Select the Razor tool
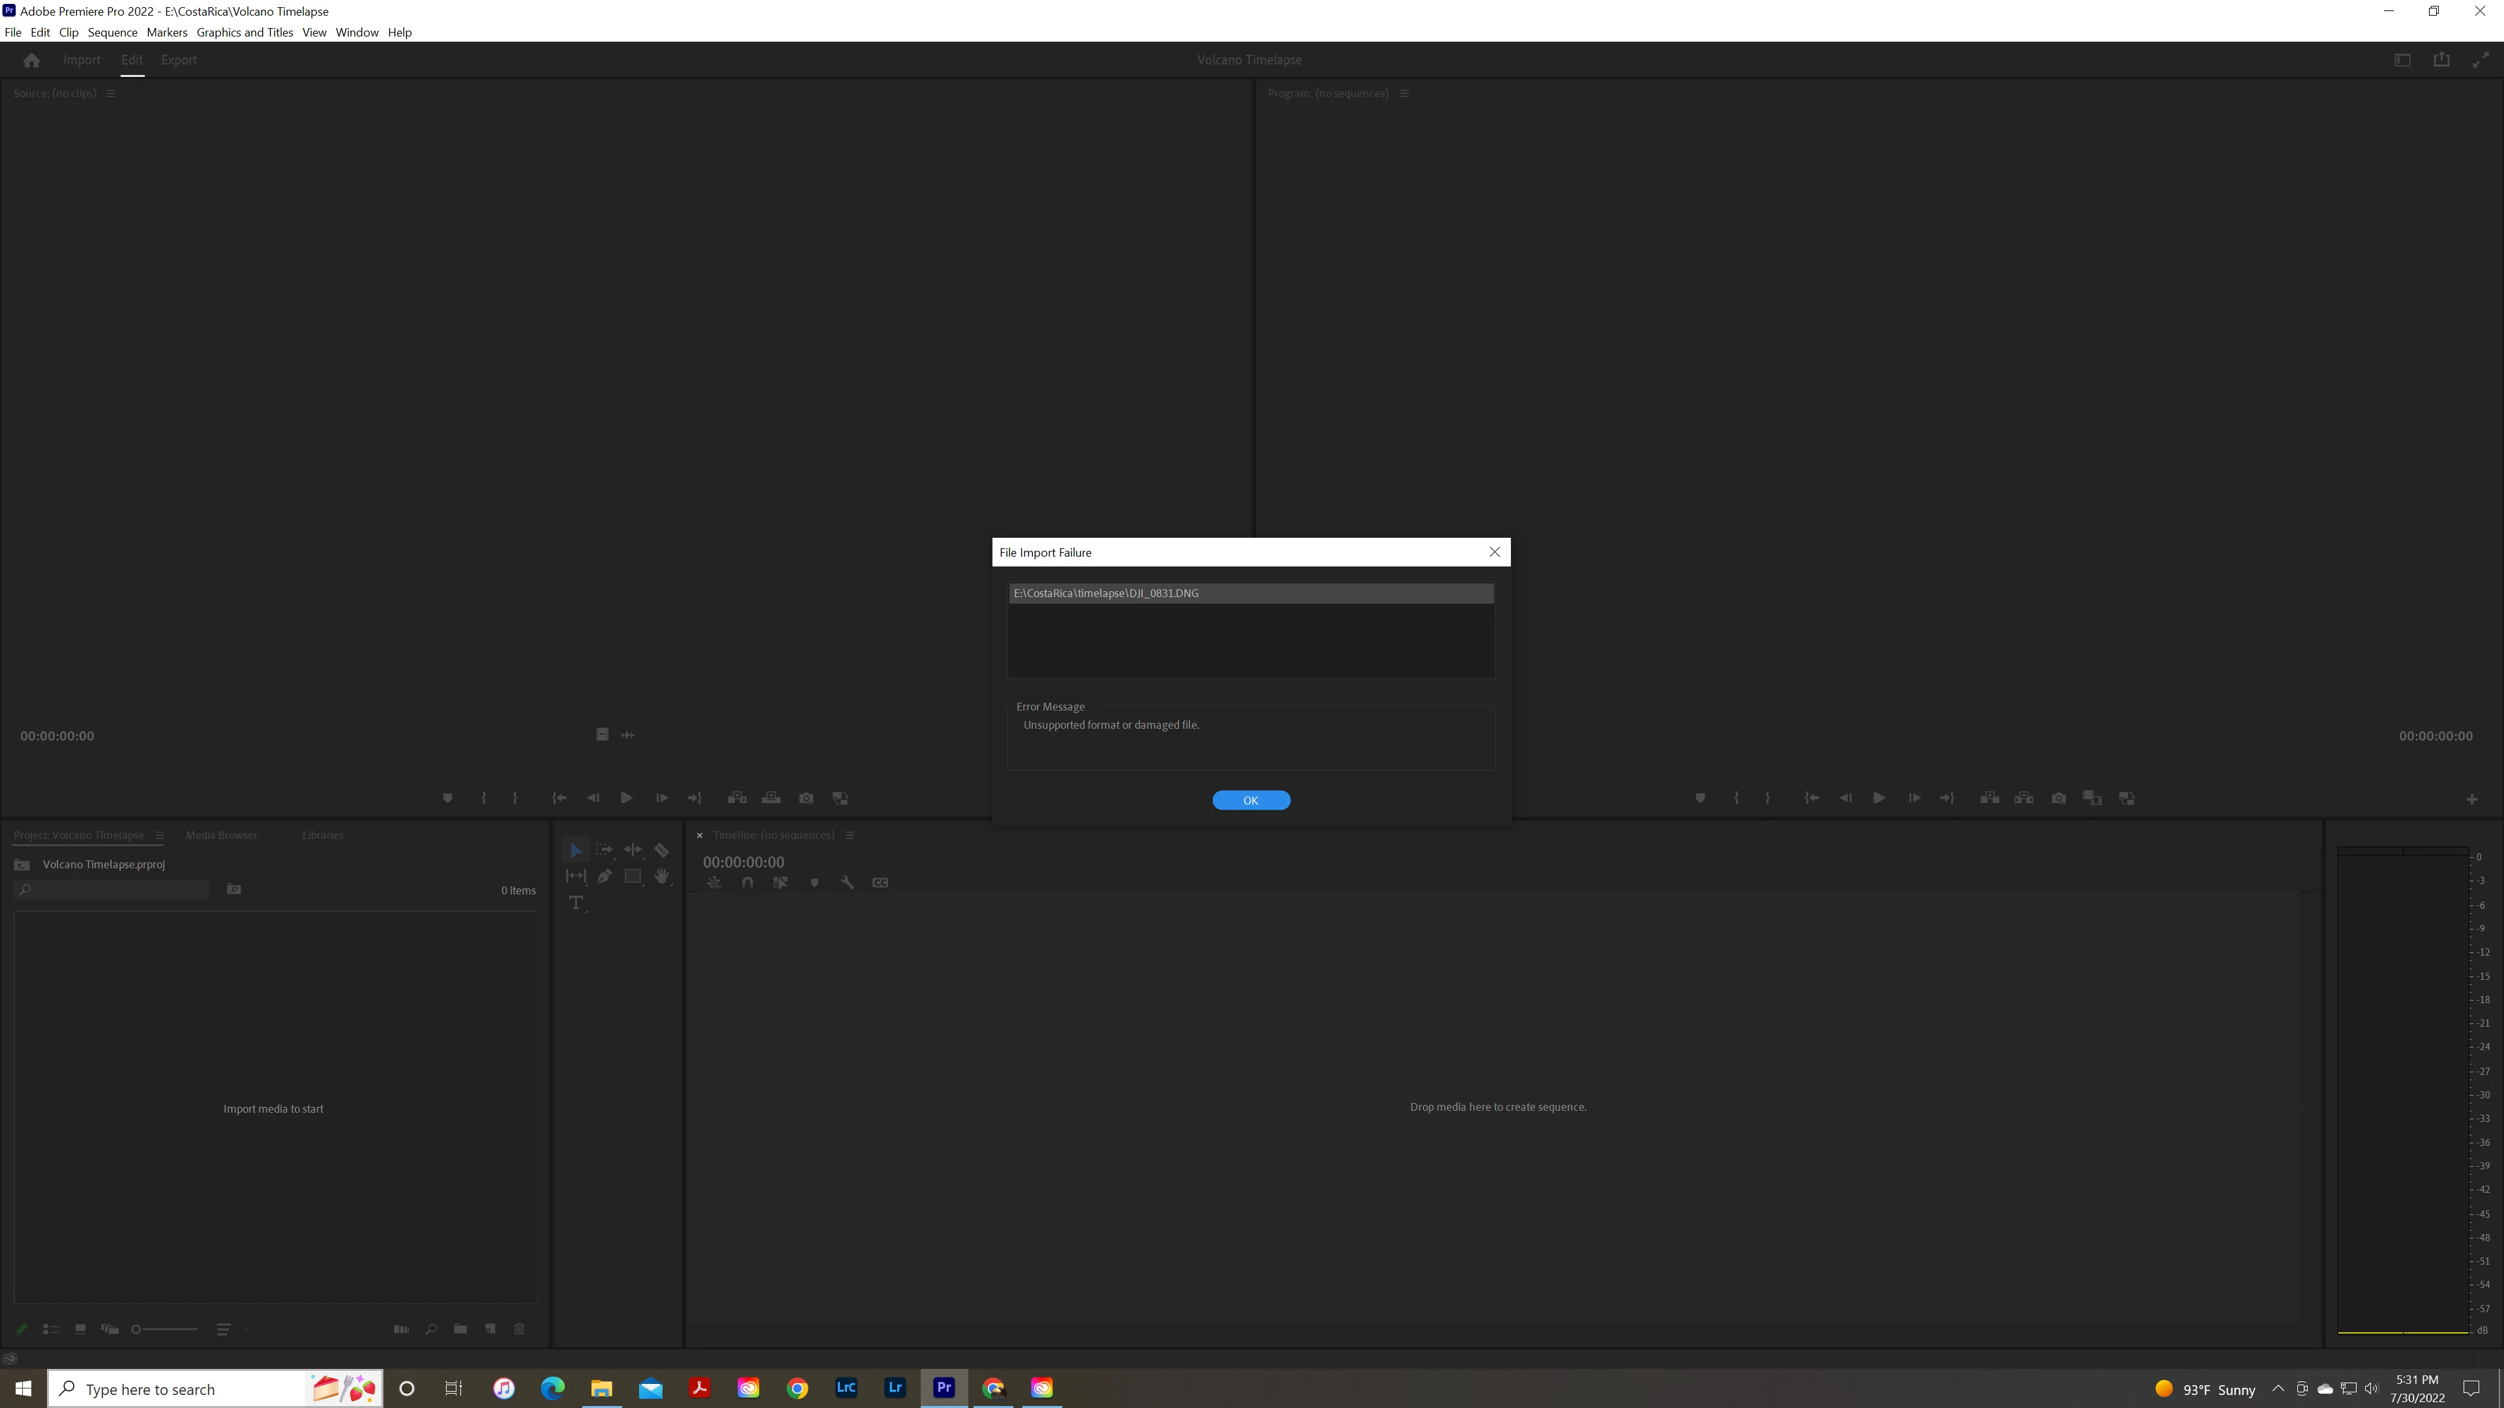 point(661,850)
